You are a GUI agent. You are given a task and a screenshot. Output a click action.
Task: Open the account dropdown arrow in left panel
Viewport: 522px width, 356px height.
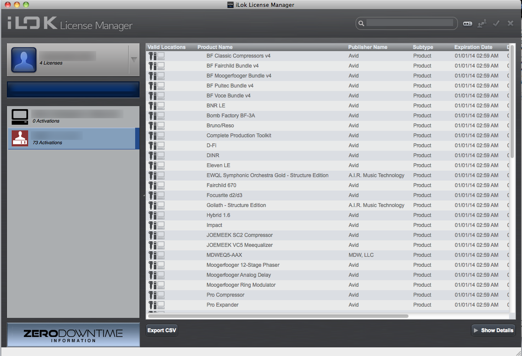[x=134, y=59]
